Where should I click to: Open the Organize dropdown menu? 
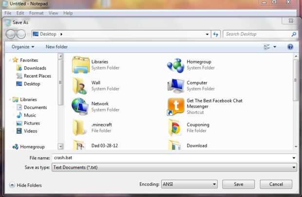pos(23,47)
